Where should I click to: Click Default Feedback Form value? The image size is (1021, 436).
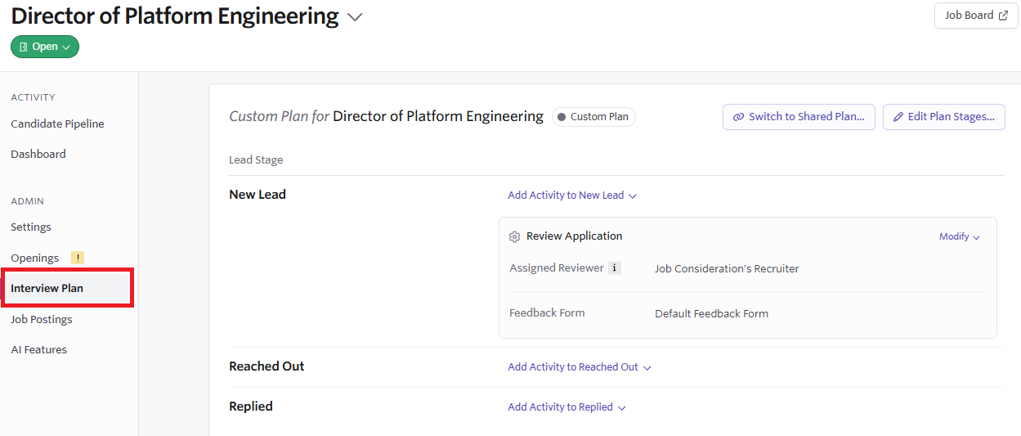(711, 313)
